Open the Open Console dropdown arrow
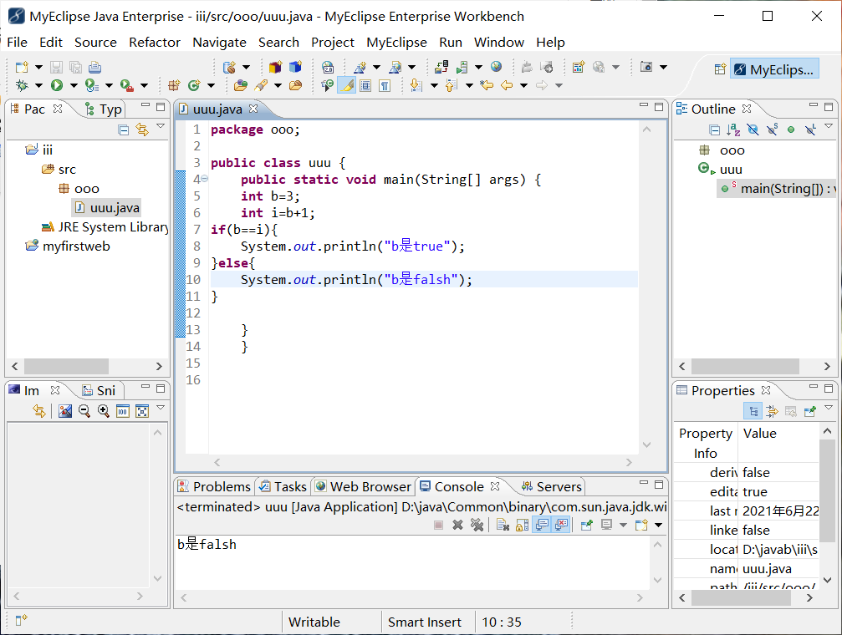 [658, 525]
